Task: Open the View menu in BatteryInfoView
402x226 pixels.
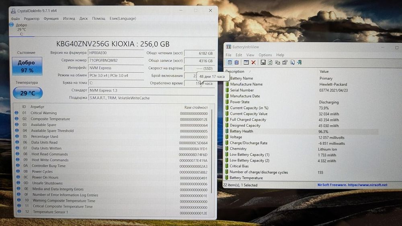Action: [250, 55]
